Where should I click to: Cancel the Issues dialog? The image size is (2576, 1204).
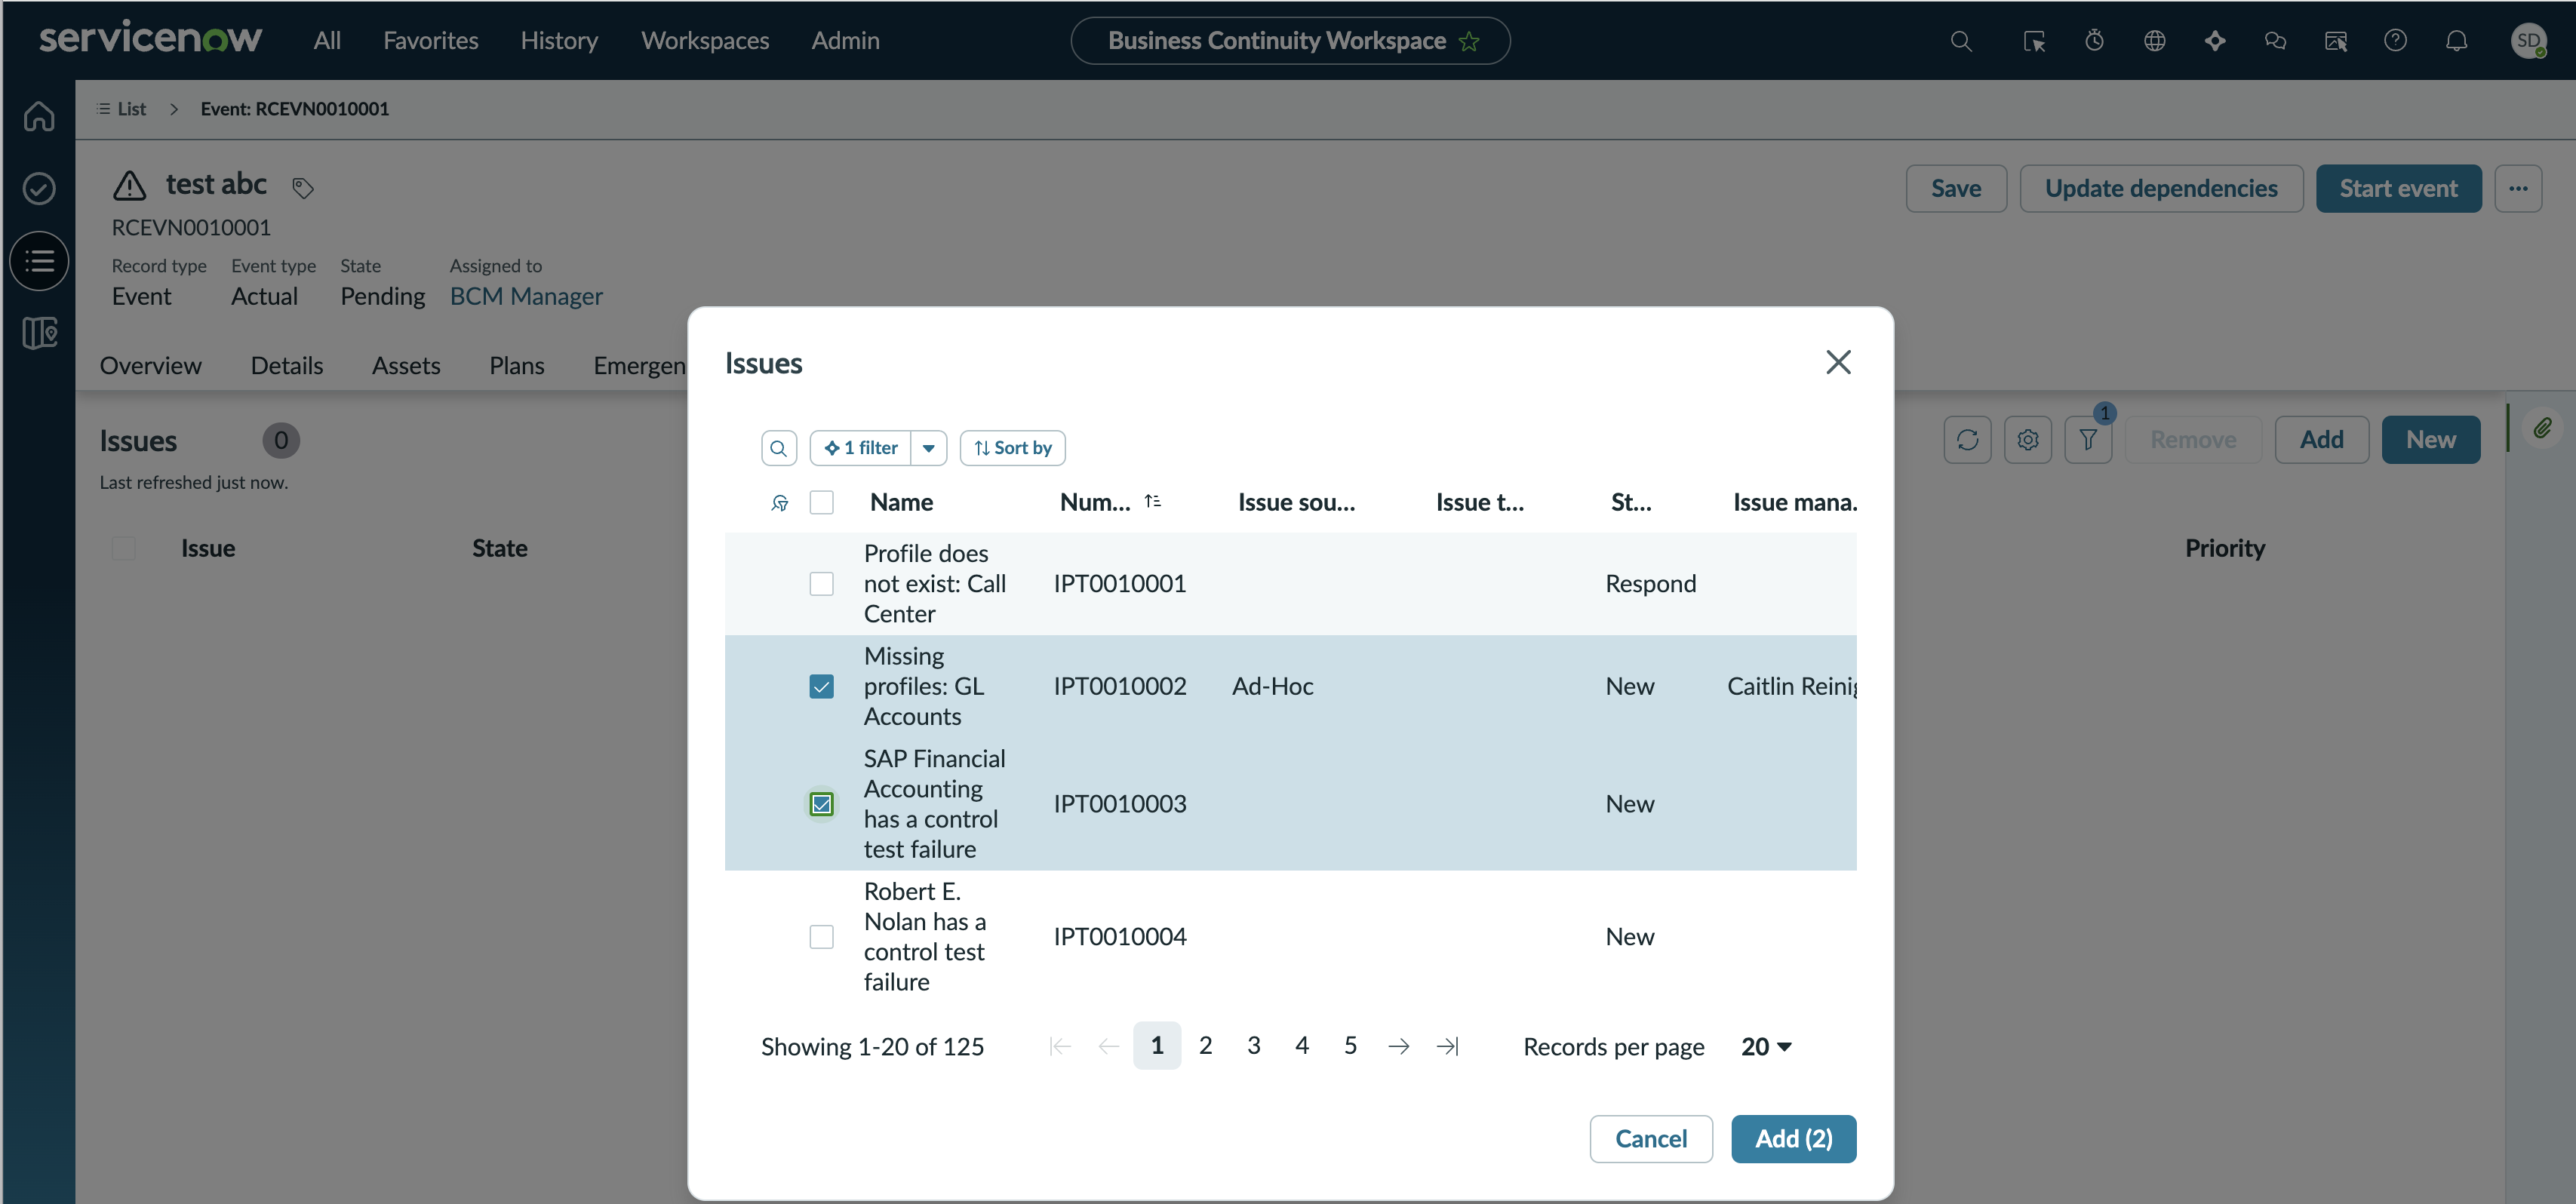(1650, 1138)
